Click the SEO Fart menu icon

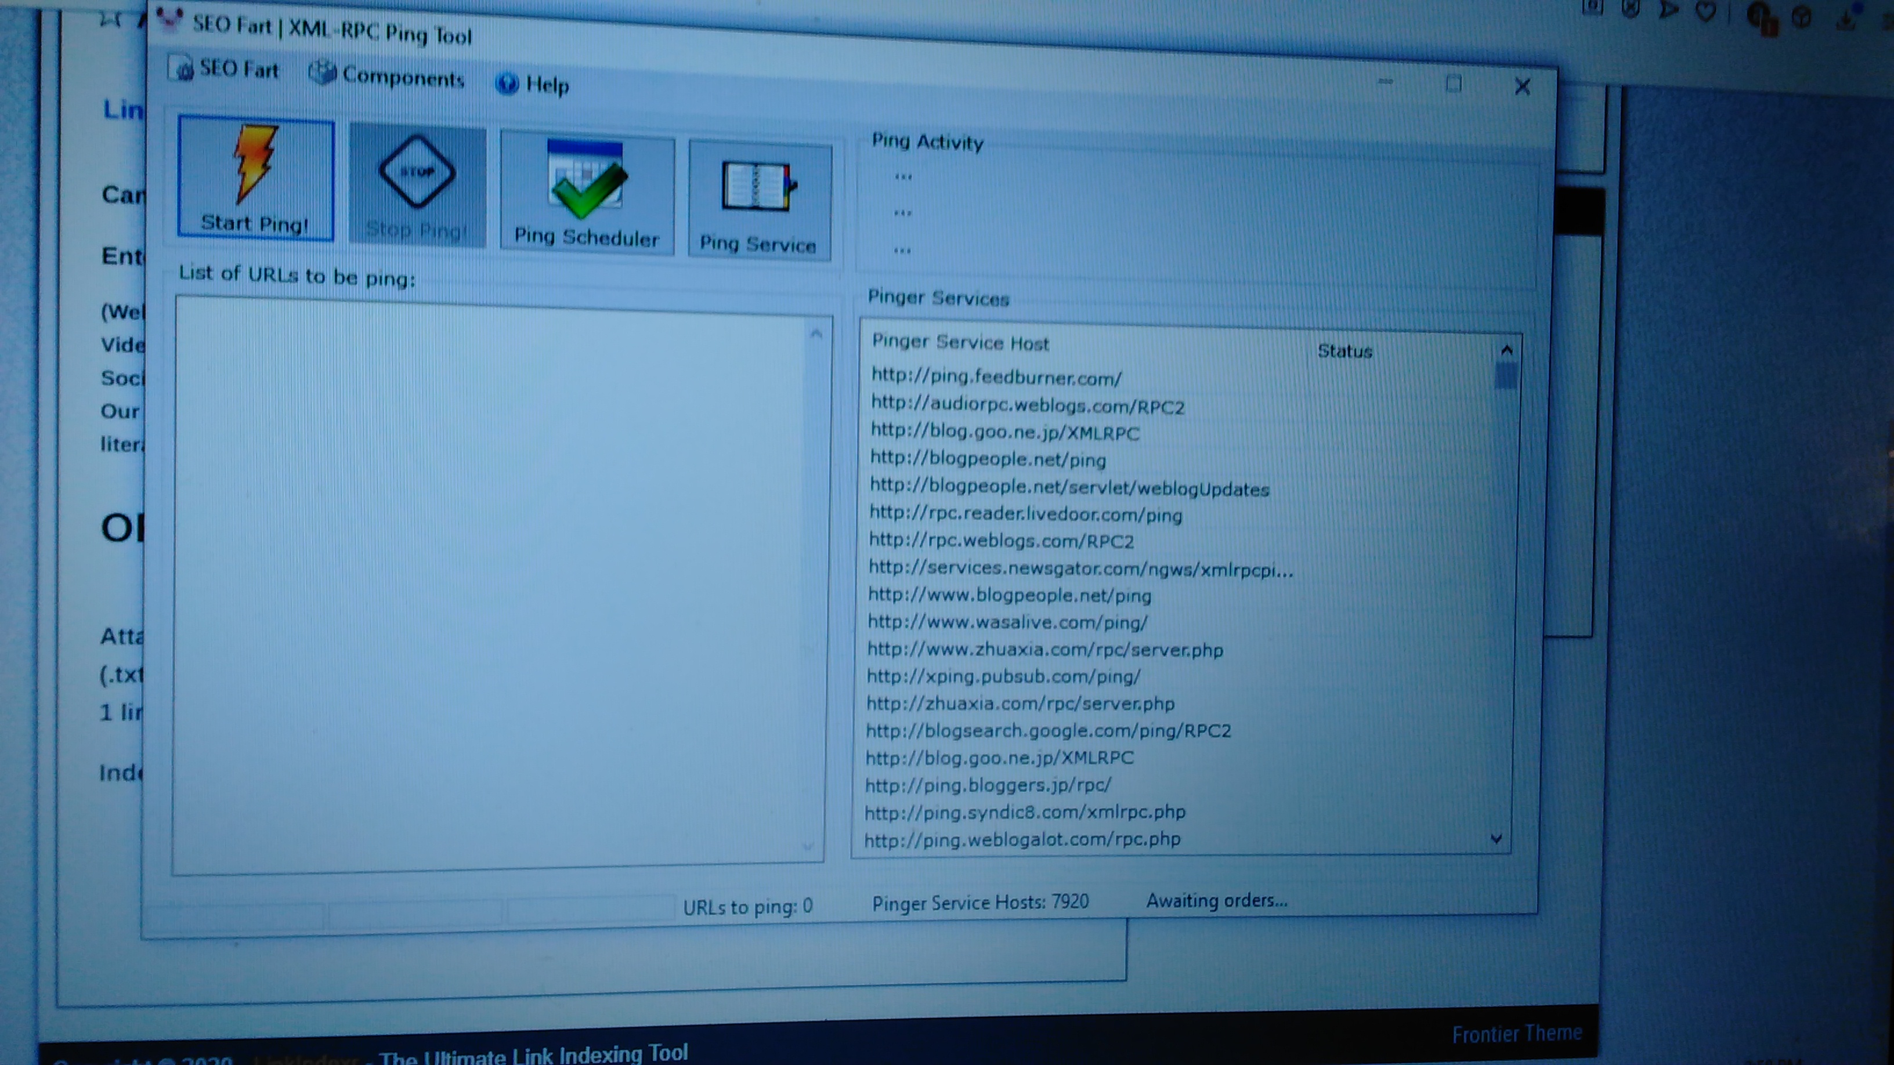coord(181,68)
